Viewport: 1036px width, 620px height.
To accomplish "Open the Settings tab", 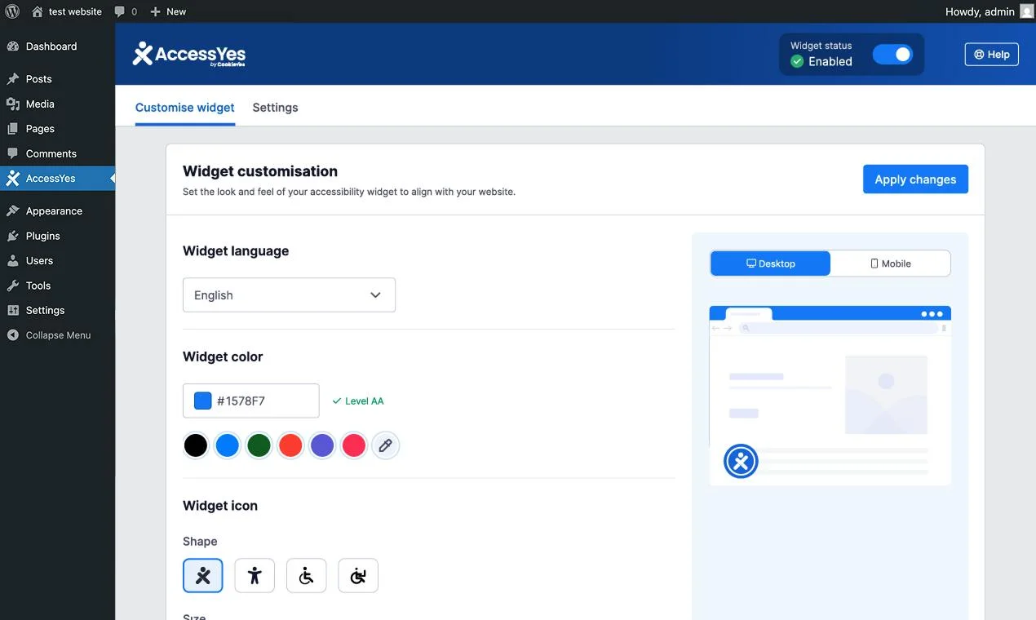I will [275, 108].
